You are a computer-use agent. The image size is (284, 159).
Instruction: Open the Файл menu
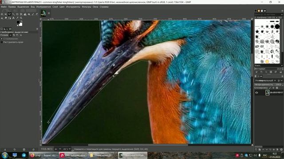pos(4,7)
